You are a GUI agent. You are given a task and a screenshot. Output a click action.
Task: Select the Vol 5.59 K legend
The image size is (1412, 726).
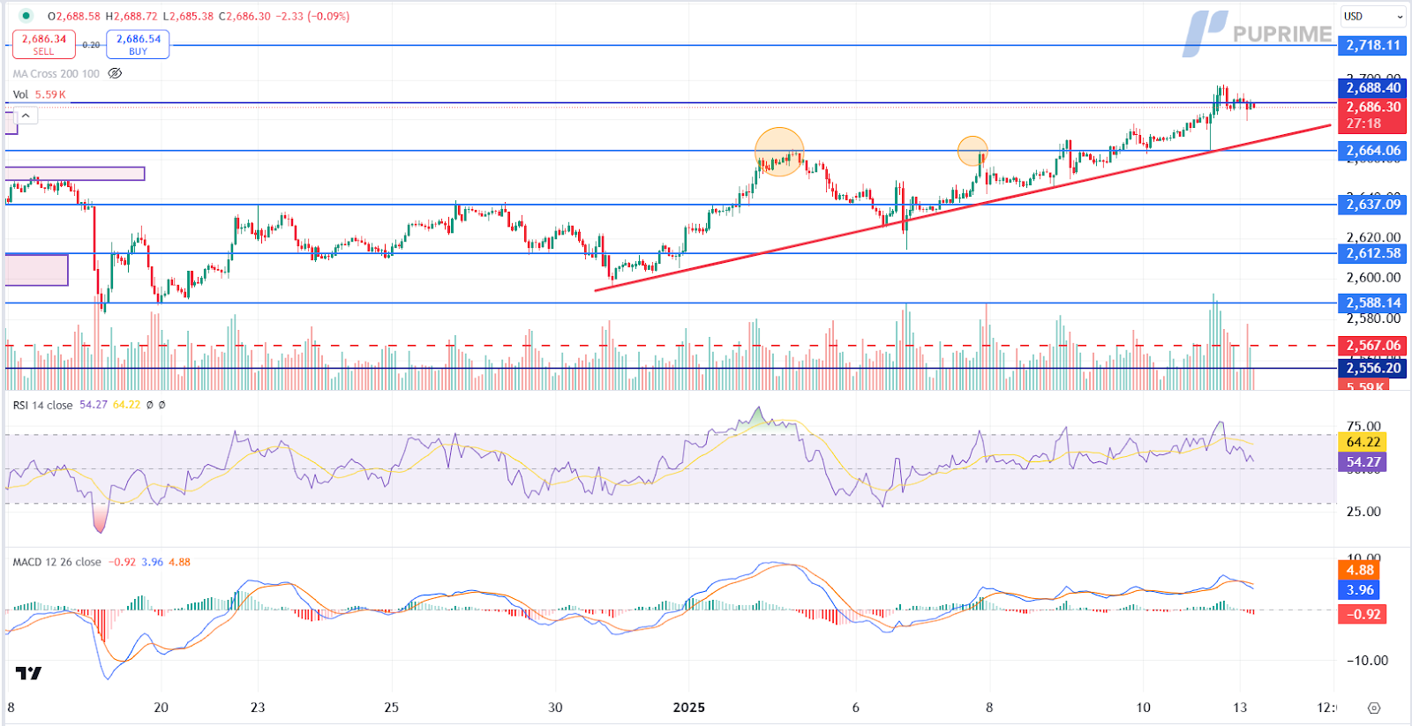coord(39,94)
